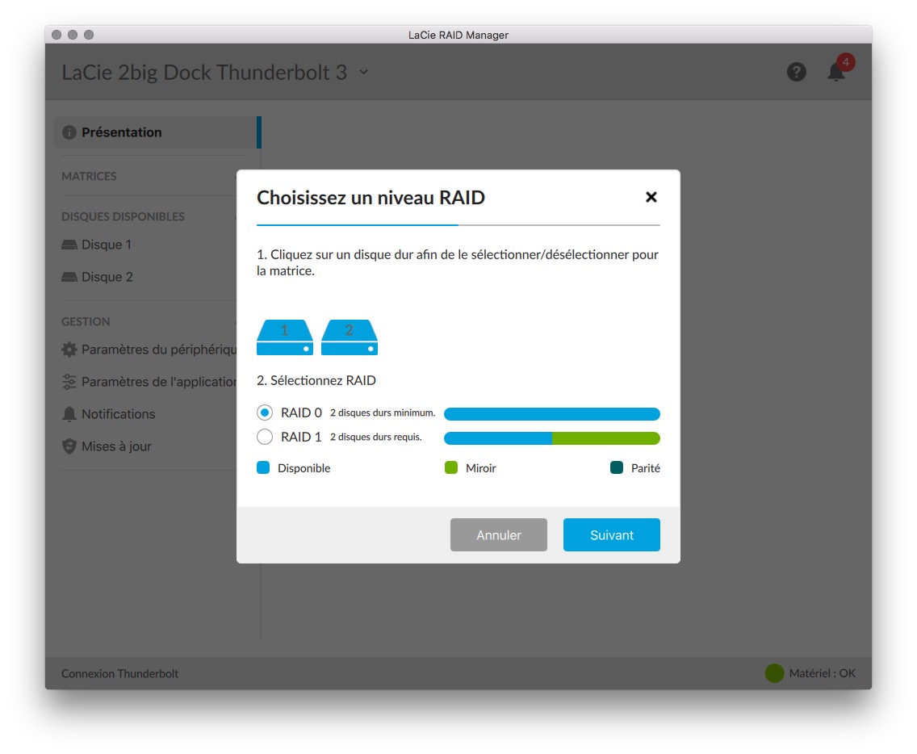Click the wizard progress bar under the title
The height and width of the screenshot is (754, 917).
(x=458, y=224)
